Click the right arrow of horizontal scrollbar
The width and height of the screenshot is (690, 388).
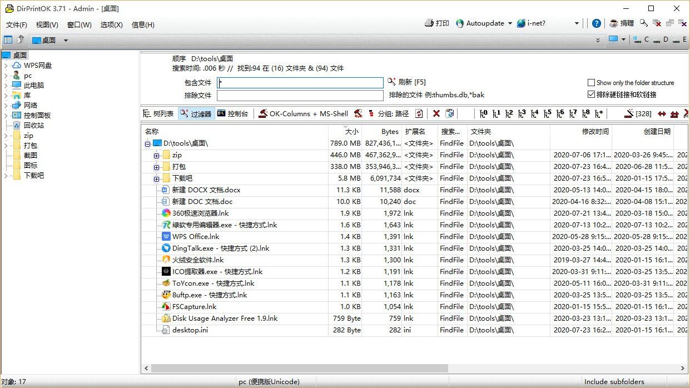coord(683,368)
